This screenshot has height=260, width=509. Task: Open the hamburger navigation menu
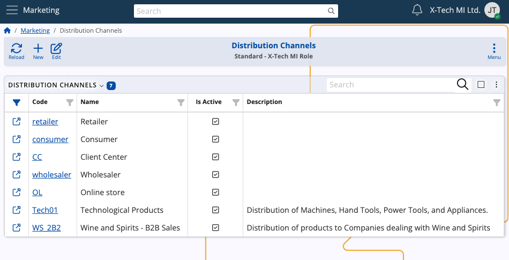click(12, 10)
